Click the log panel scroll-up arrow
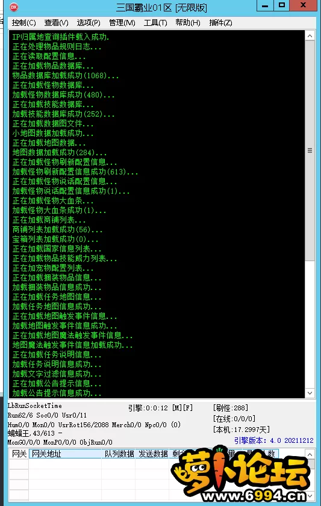The image size is (321, 506). pos(310,36)
